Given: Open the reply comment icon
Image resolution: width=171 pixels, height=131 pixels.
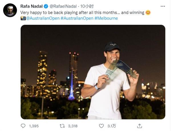Looking at the screenshot, I should coord(23,126).
